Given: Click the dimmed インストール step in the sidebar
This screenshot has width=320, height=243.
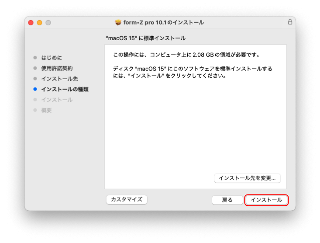Looking at the screenshot, I should (57, 100).
